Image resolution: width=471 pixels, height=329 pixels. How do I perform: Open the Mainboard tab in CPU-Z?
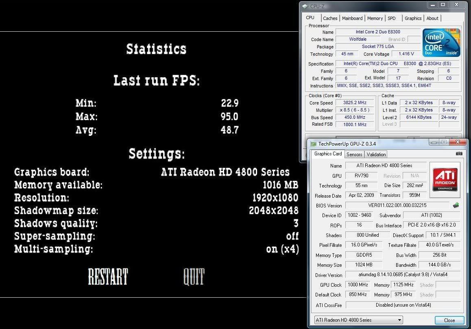point(352,18)
